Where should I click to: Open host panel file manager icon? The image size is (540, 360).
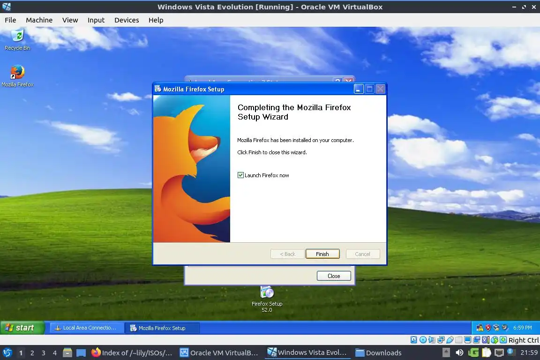click(x=67, y=353)
